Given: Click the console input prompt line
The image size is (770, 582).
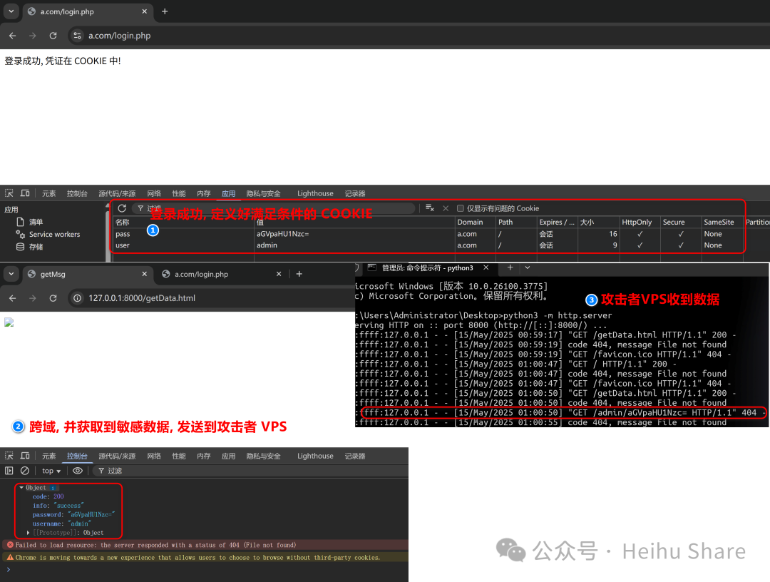Looking at the screenshot, I should tap(206, 570).
